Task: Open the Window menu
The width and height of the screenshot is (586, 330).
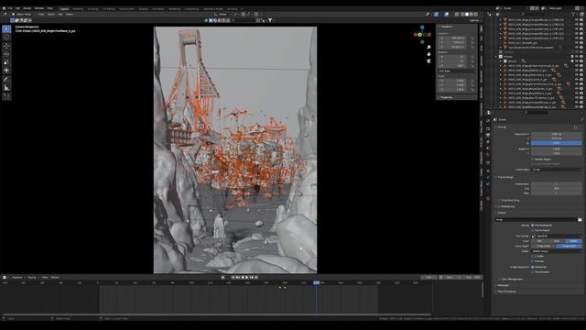Action: pos(39,8)
